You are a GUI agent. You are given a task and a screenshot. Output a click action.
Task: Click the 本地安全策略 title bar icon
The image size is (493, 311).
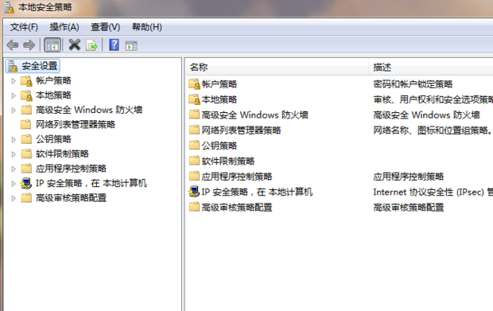point(10,7)
